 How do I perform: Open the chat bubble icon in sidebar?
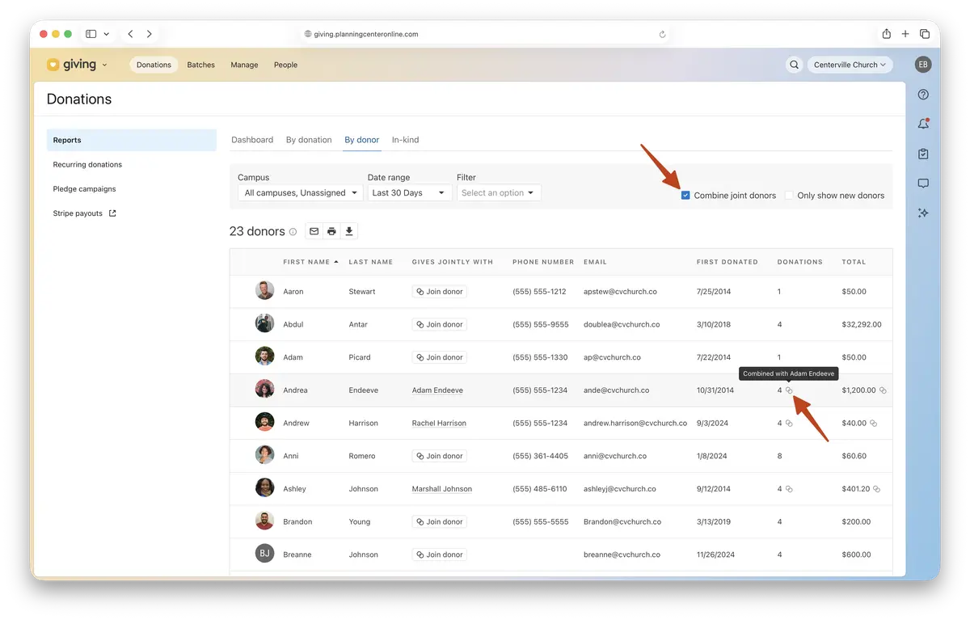click(x=923, y=183)
